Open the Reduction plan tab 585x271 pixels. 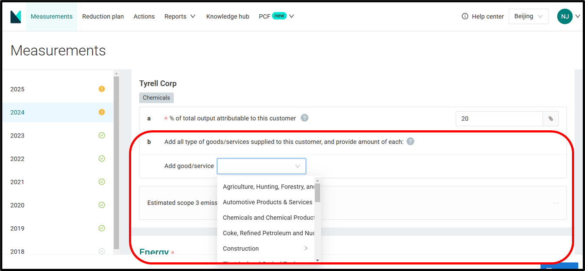click(x=103, y=17)
